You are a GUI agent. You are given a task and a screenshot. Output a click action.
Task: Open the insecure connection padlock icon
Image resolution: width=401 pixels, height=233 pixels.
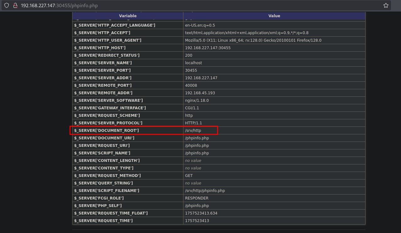click(14, 6)
